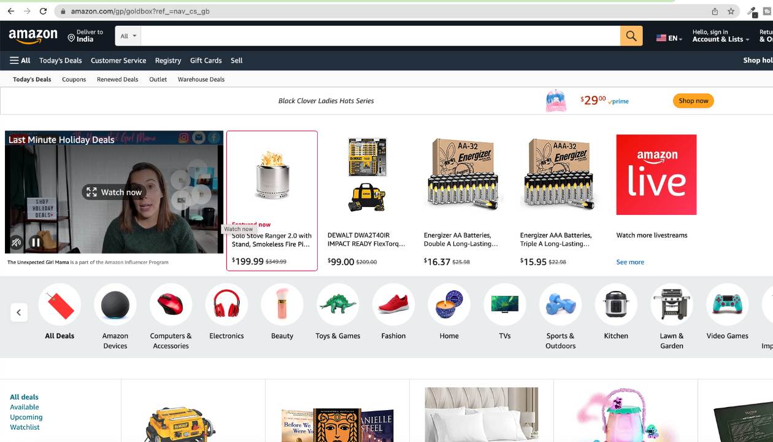Select Toys & Games dinosaur icon
773x442 pixels.
338,304
